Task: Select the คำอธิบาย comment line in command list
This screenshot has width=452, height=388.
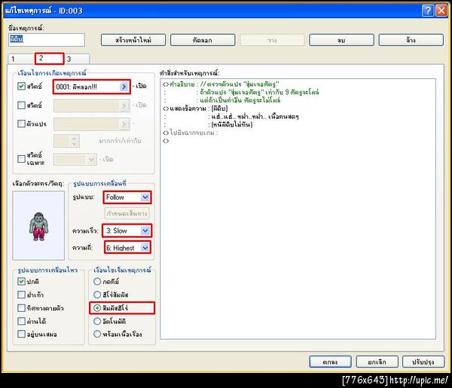Action: [221, 84]
